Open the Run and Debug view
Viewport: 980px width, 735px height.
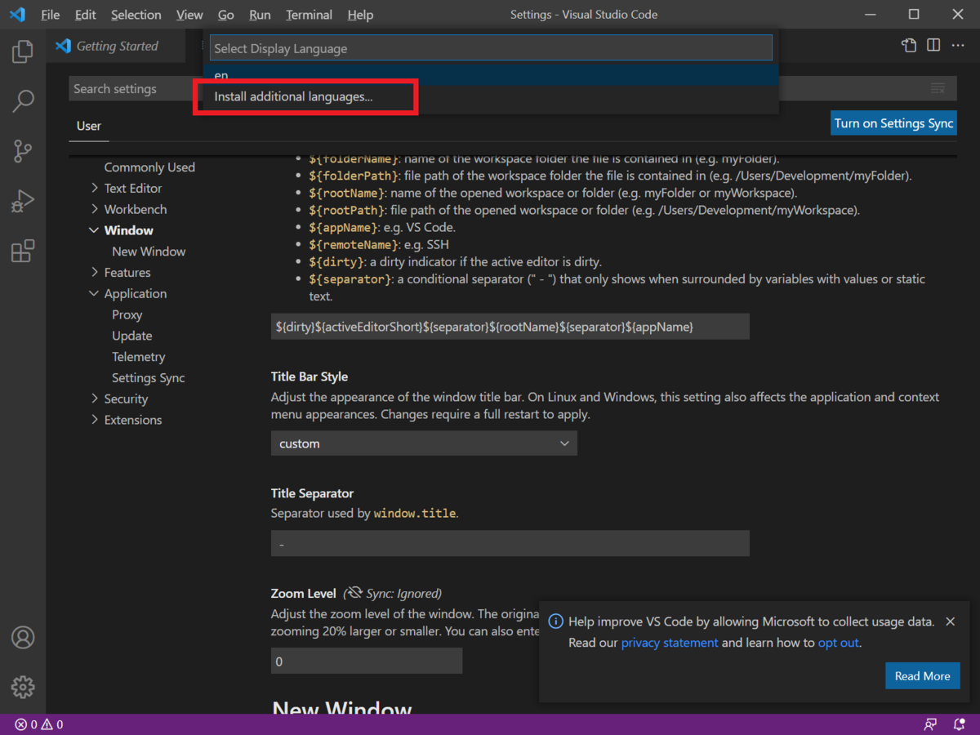click(x=23, y=201)
